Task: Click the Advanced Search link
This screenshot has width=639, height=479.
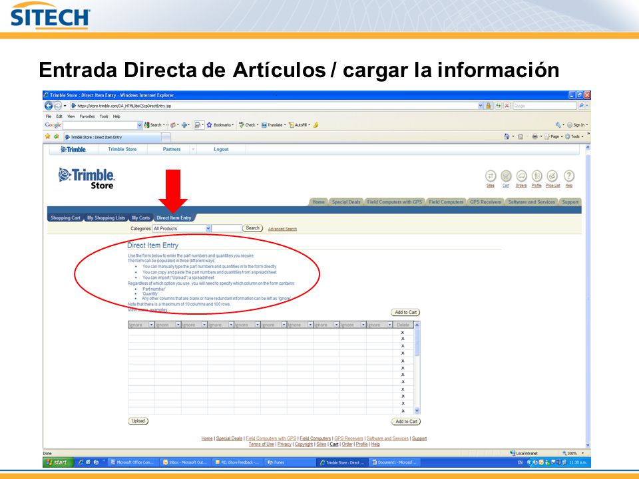Action: [282, 229]
